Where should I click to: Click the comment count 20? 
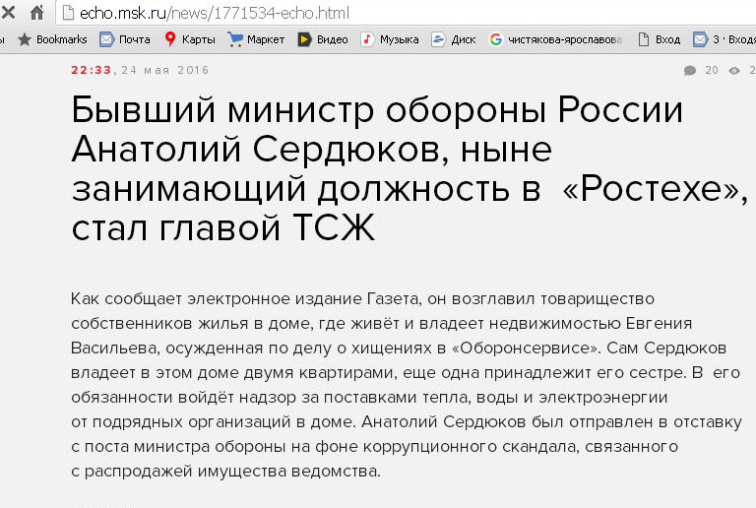[712, 70]
